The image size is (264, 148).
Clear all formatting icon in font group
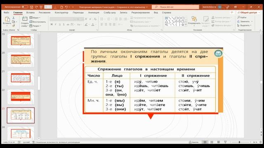95,19
